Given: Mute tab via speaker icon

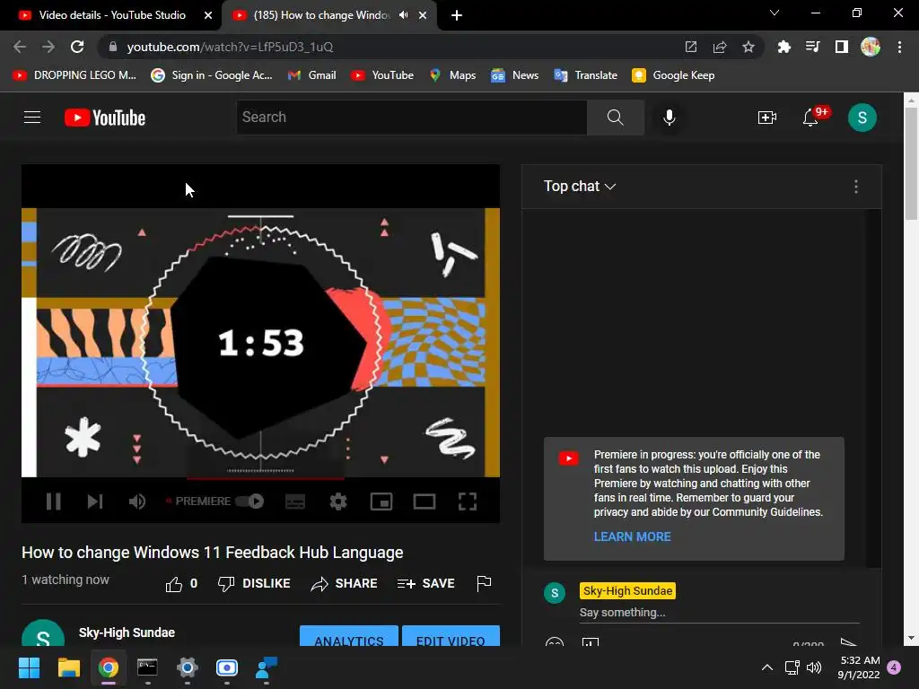Looking at the screenshot, I should click(x=403, y=15).
